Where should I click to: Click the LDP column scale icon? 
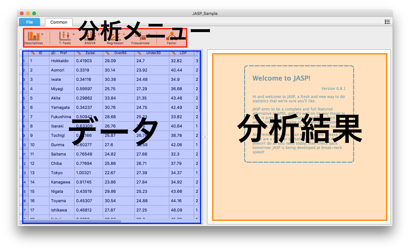click(174, 53)
